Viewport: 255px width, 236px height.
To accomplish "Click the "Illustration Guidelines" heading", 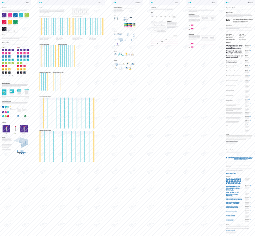I will [x=118, y=8].
